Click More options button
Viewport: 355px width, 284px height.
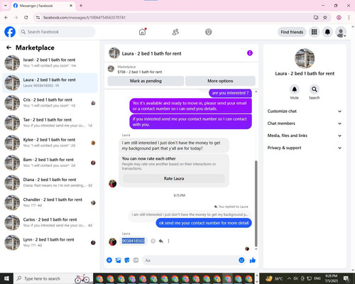click(220, 81)
